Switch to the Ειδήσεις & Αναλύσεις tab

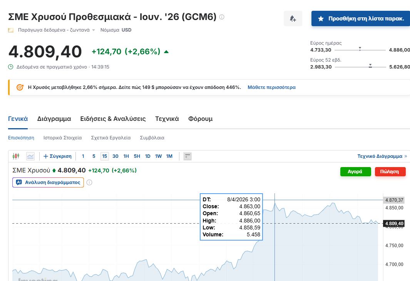[113, 119]
